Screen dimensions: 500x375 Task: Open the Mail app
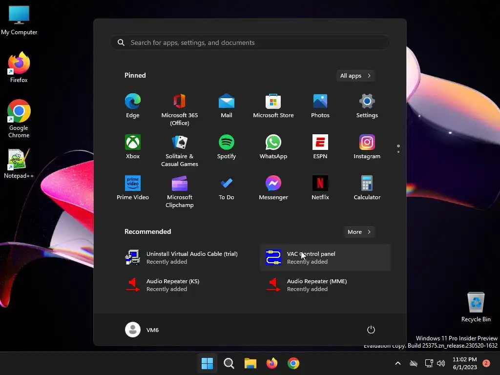coord(227,106)
